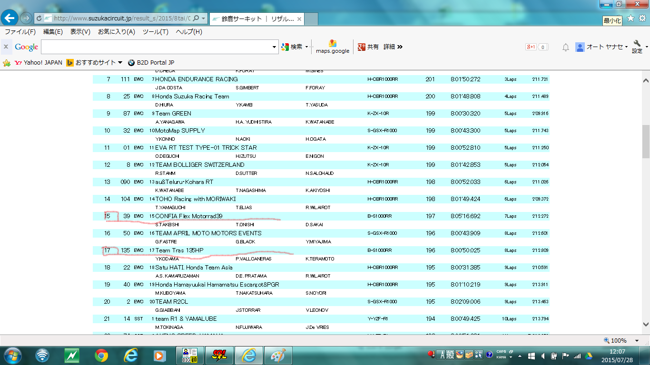Open the Internet Explorer tools gear icon
This screenshot has width=650, height=365.
point(642,18)
